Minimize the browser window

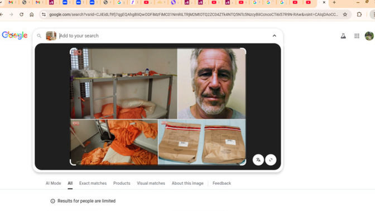click(x=358, y=2)
